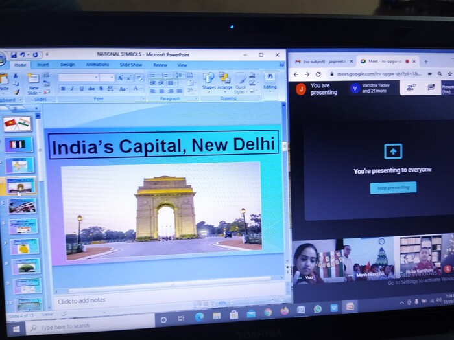Open the Paragraph dialog launcher

(x=197, y=98)
